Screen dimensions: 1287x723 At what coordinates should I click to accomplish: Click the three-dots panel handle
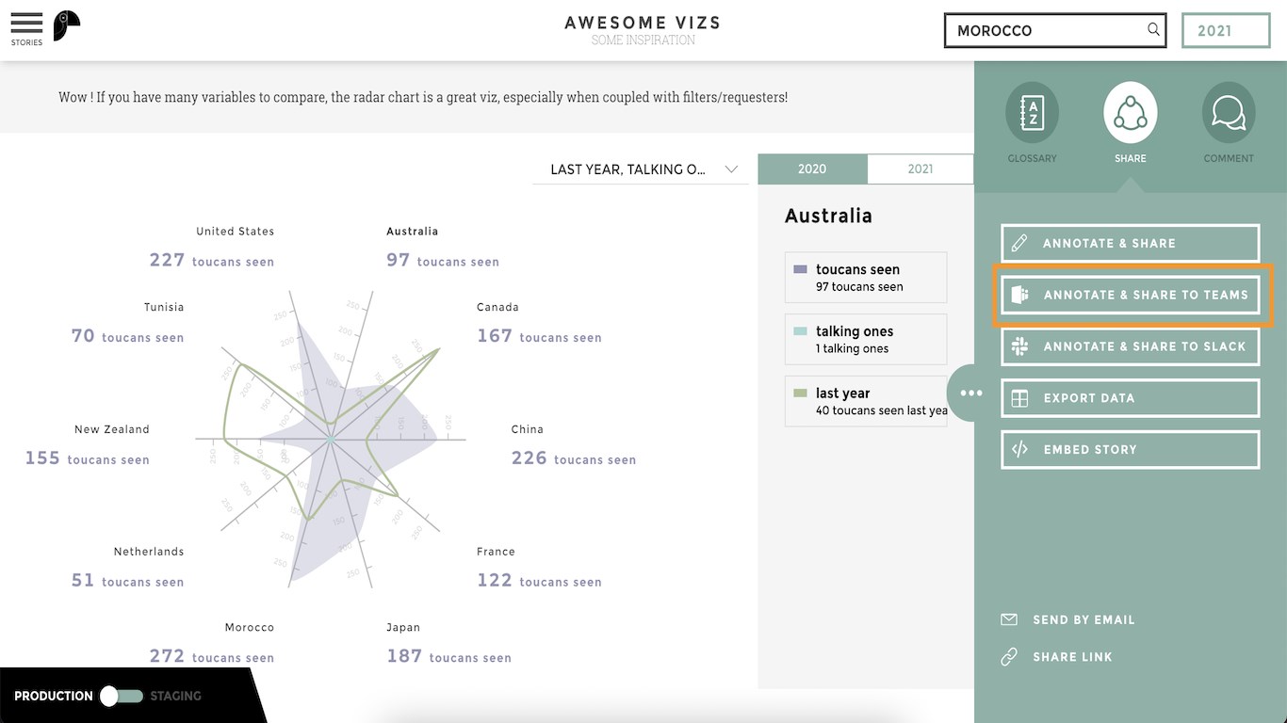click(970, 394)
